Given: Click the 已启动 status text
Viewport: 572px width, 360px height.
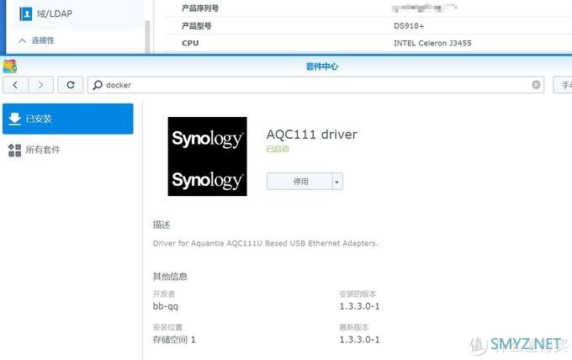Looking at the screenshot, I should [x=278, y=149].
